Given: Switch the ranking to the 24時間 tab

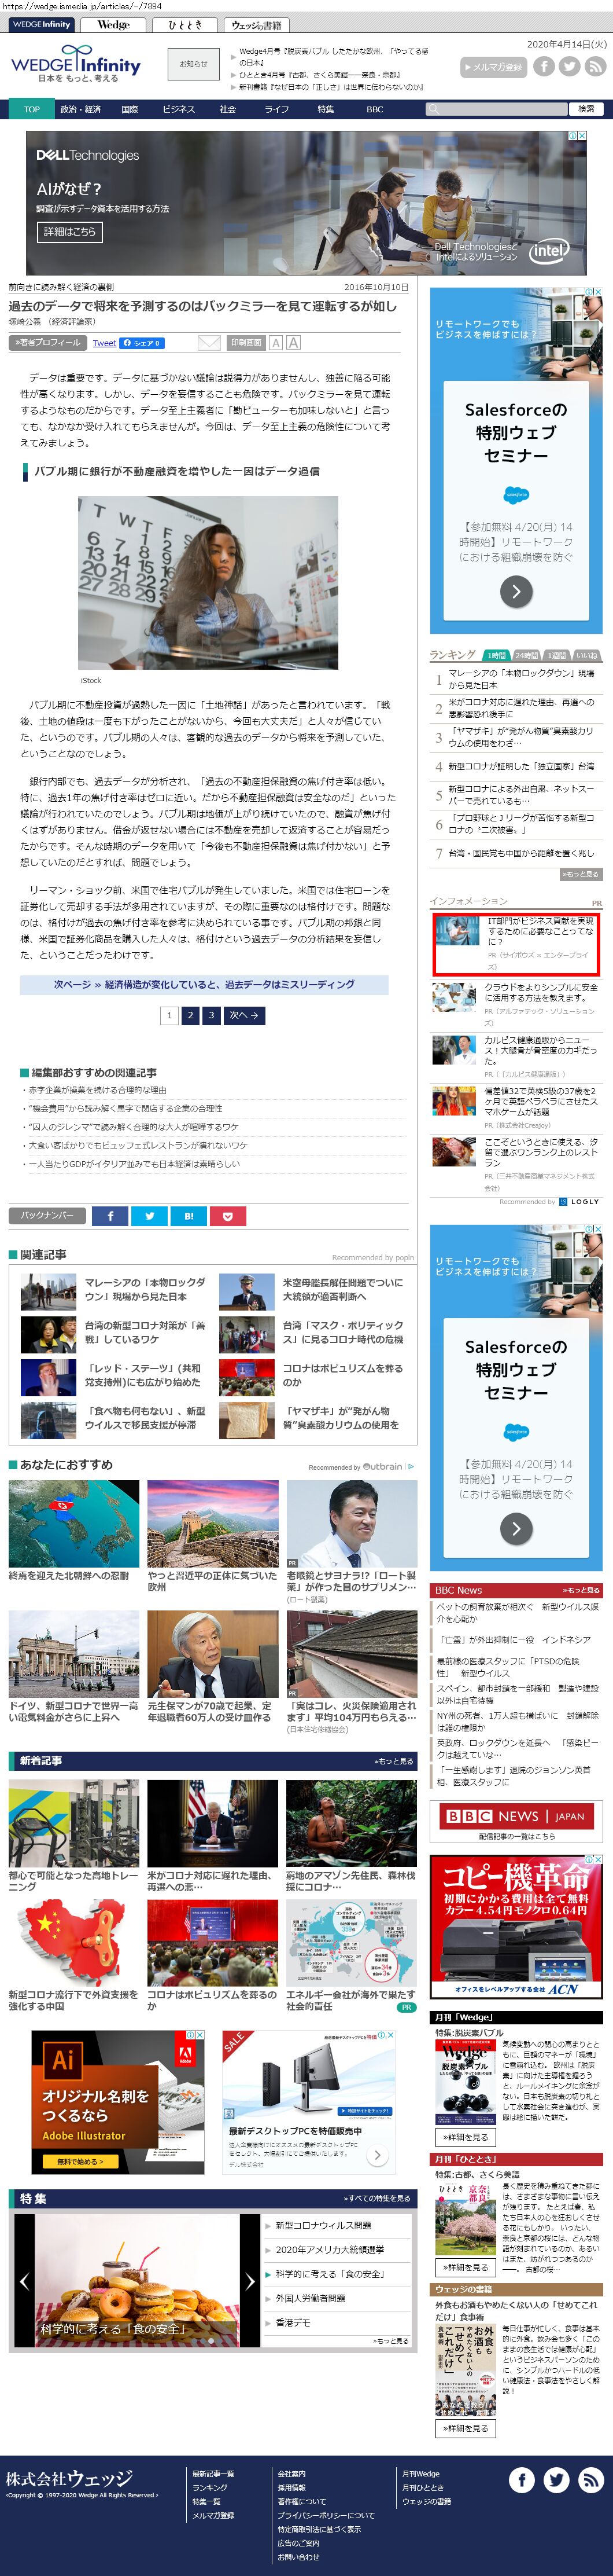Looking at the screenshot, I should 526,656.
